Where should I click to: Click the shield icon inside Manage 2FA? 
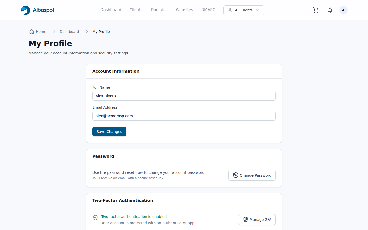click(246, 219)
